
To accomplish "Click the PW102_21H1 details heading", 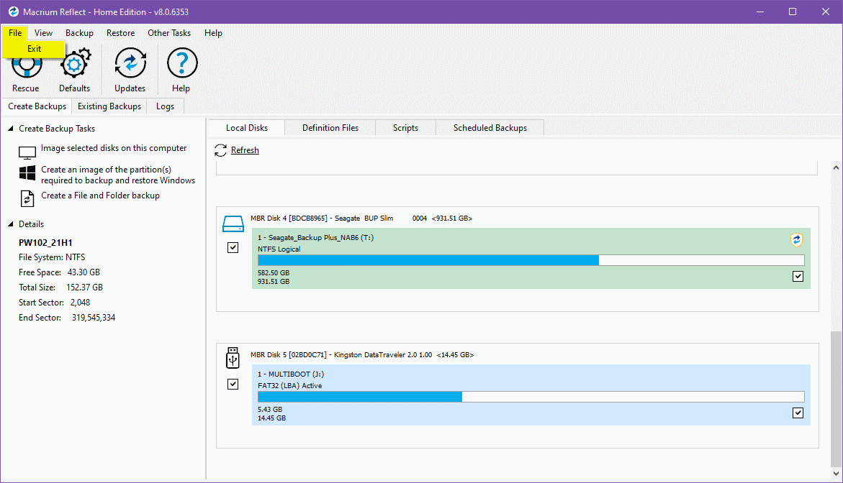I will 45,242.
